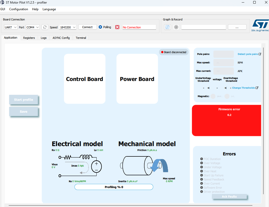Open the Detect pole pairs external link icon
This screenshot has height=207, width=269.
pos(260,54)
